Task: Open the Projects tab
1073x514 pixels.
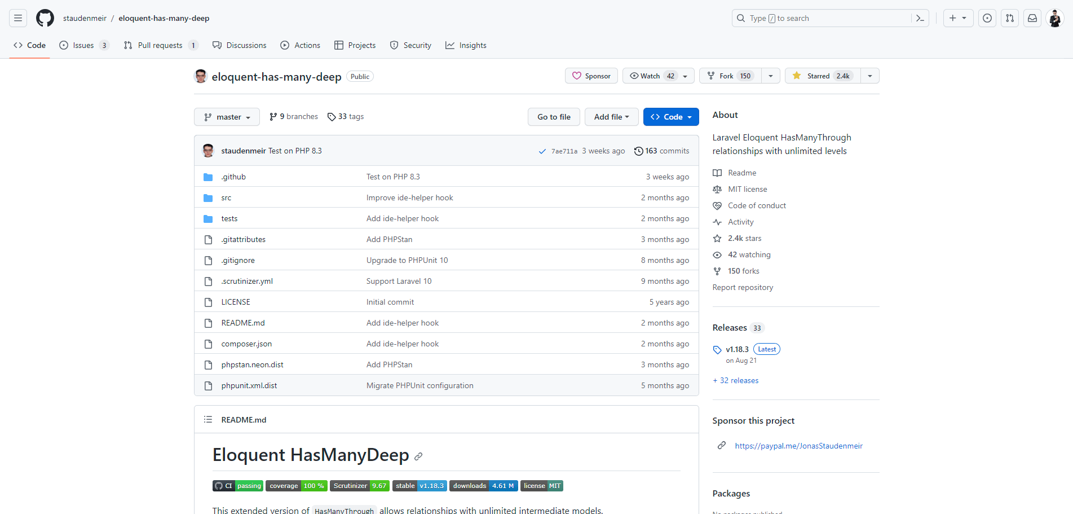Action: coord(355,45)
